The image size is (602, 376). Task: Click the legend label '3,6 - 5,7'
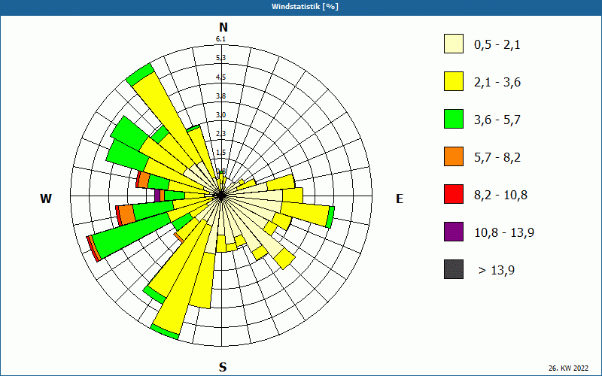(497, 120)
